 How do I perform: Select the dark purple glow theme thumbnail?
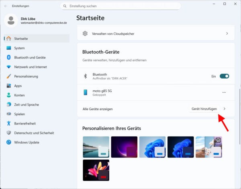124,147
